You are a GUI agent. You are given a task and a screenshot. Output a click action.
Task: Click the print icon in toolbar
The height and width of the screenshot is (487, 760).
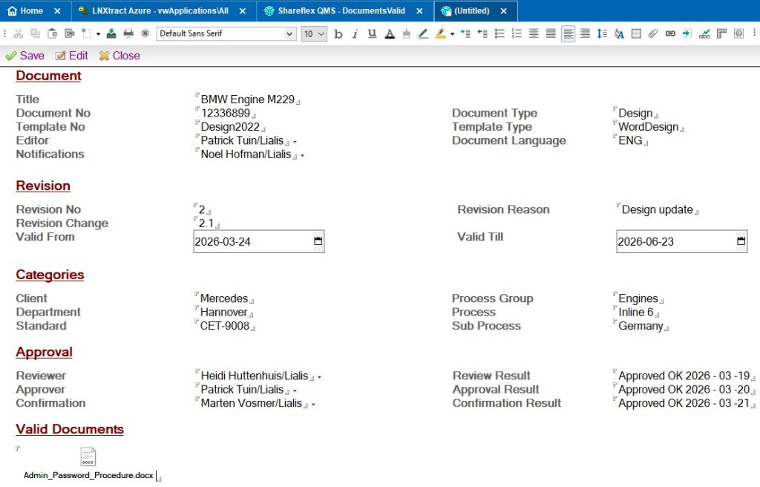[128, 33]
